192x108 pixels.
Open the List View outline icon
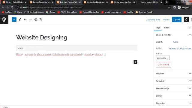[41, 19]
